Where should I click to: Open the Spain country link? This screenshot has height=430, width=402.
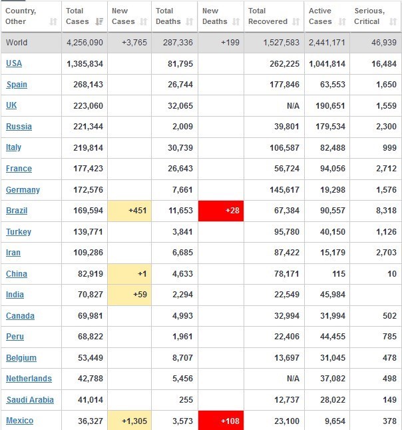point(17,85)
